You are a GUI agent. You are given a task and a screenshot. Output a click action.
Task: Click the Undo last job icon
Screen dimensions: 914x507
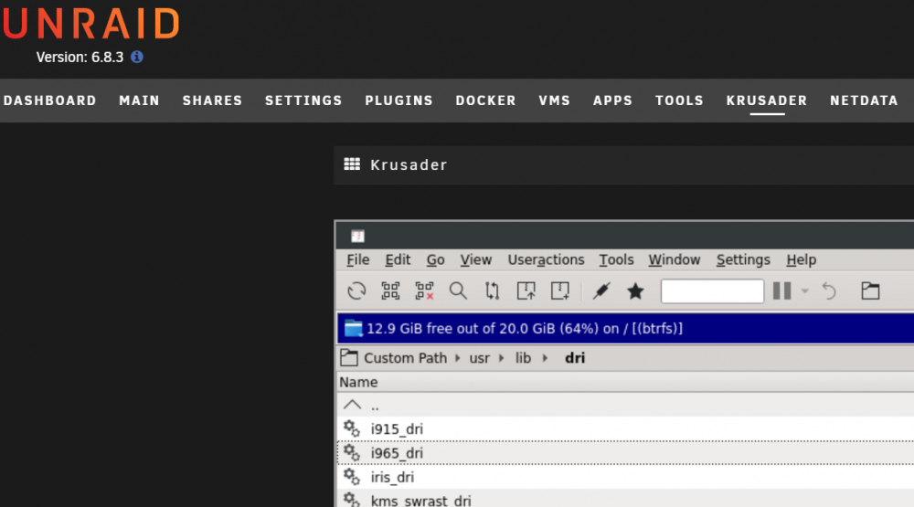[x=828, y=290]
